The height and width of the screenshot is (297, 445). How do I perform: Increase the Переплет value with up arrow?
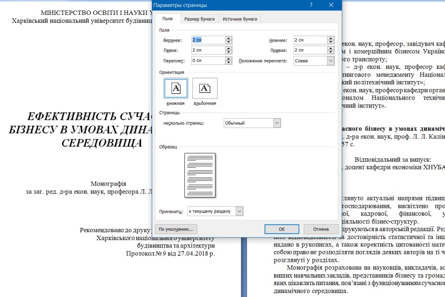pyautogui.click(x=228, y=58)
